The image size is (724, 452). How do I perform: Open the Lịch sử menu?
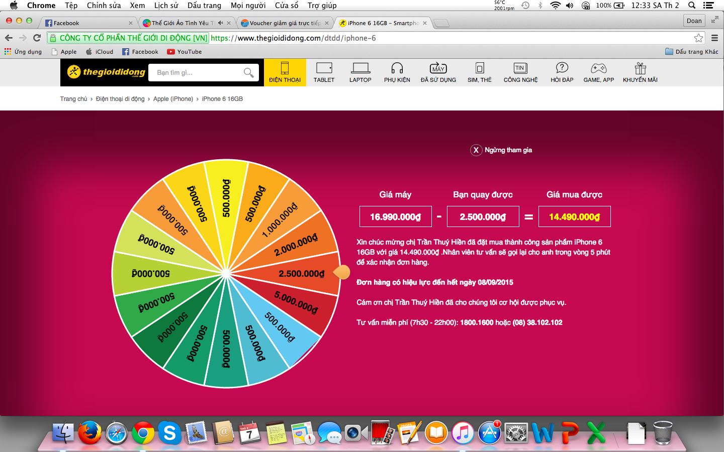coord(166,6)
